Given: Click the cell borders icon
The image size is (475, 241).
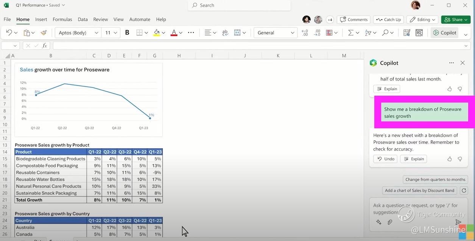Looking at the screenshot, I should click(139, 33).
